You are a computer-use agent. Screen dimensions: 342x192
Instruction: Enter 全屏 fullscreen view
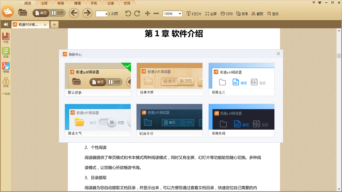211,14
